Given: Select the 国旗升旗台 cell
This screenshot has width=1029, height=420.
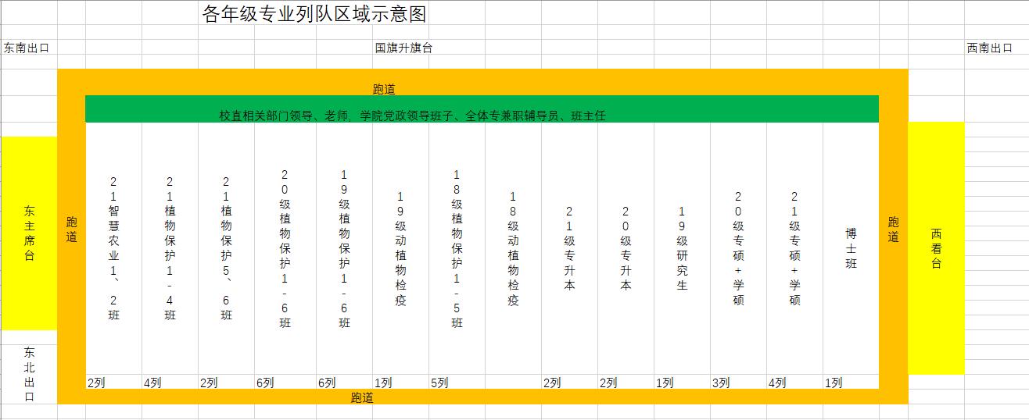Looking at the screenshot, I should 403,48.
